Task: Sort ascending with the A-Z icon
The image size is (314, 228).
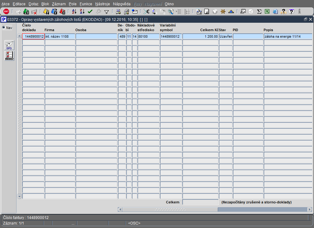Action: coord(74,12)
